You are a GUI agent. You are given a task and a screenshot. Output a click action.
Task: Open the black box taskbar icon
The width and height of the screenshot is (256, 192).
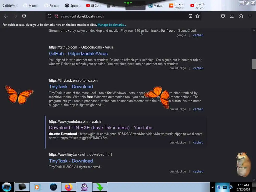click(22, 187)
